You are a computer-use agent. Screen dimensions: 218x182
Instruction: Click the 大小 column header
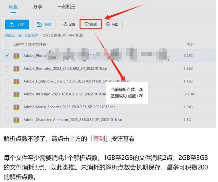pos(190,44)
